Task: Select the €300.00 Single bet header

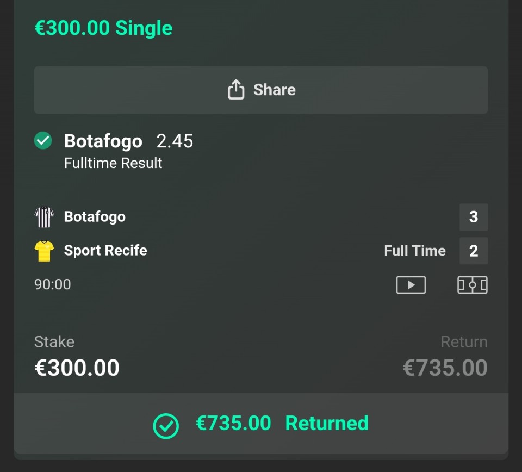Action: (x=103, y=28)
